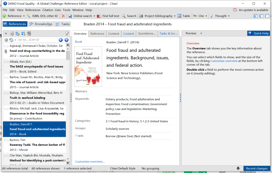Open Thought dropdown arrow
Image resolution: width=272 pixels, height=173 pixels.
pyautogui.click(x=229, y=16)
